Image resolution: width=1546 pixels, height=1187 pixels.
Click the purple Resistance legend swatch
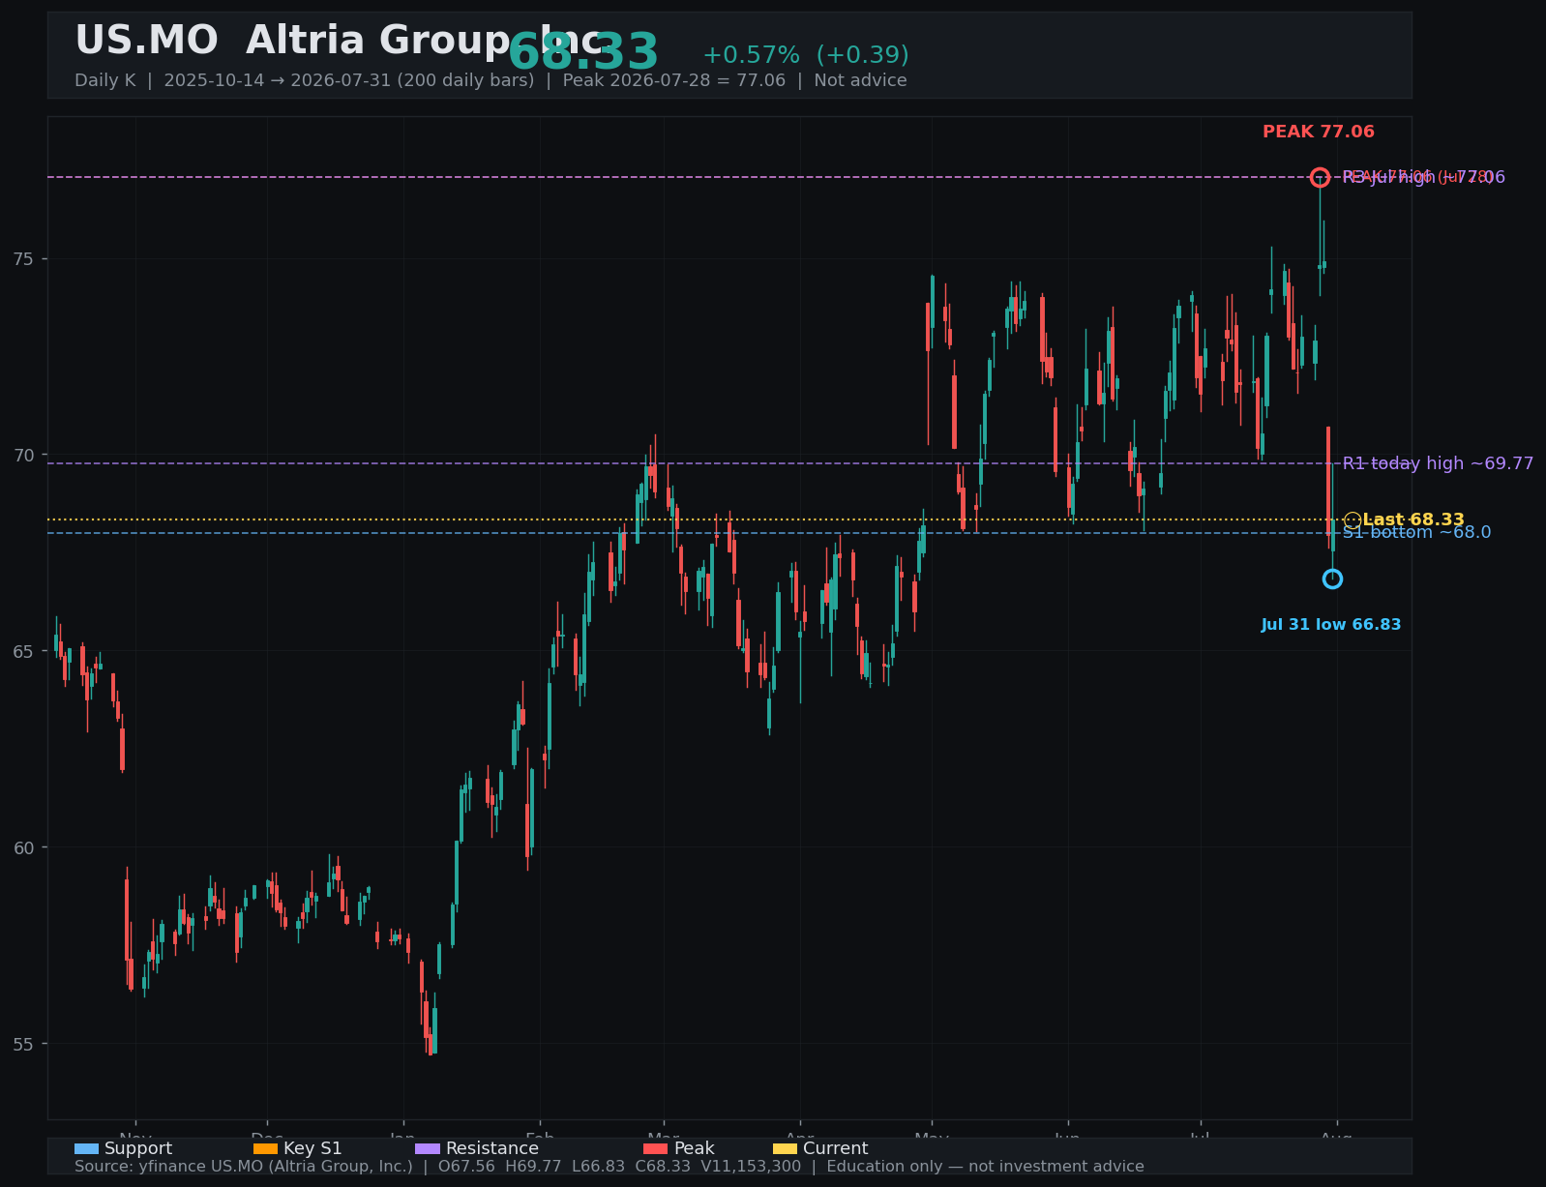click(x=428, y=1148)
